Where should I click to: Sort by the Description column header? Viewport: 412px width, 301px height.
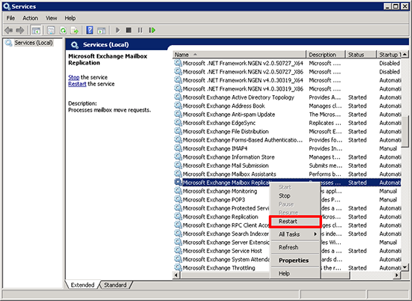coord(326,55)
